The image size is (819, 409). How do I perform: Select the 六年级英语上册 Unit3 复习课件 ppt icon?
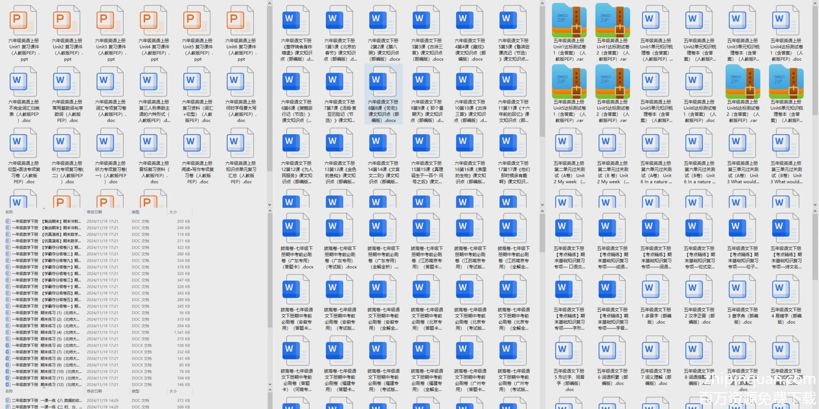point(111,20)
